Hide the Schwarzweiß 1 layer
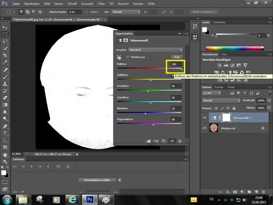 205,118
